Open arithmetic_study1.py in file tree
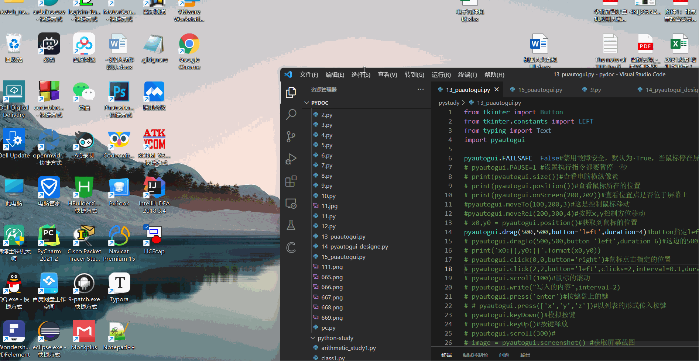The height and width of the screenshot is (361, 699). point(349,348)
